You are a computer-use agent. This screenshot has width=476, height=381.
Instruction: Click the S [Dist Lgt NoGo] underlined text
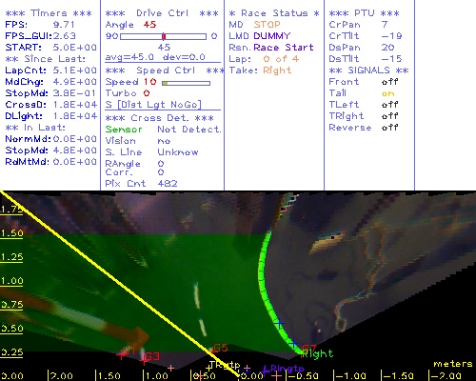[x=153, y=105]
